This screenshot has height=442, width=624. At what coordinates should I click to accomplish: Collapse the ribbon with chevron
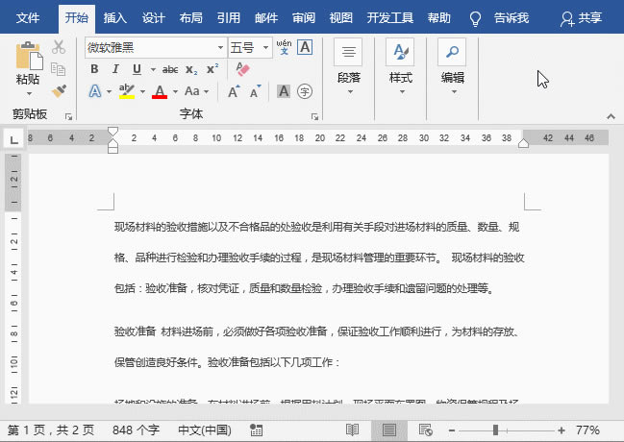(x=611, y=116)
